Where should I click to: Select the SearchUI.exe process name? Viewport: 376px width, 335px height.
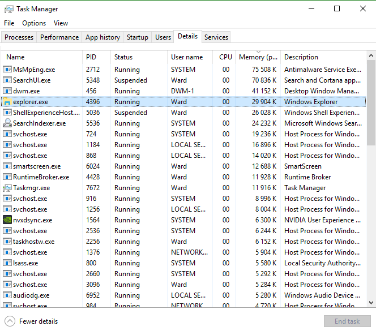click(32, 80)
